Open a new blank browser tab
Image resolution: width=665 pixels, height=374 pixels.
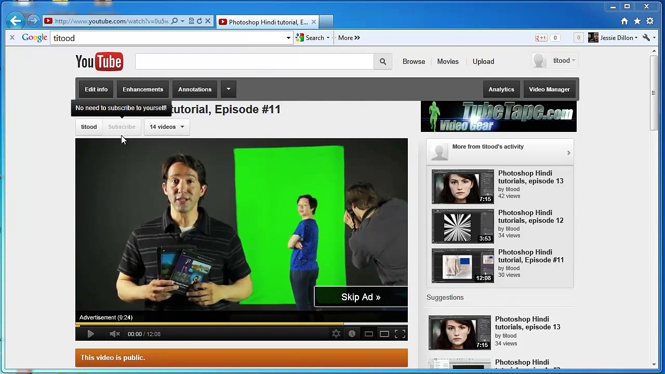326,22
